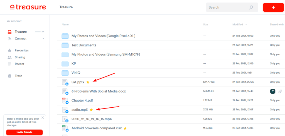The width and height of the screenshot is (285, 136).
Task: Click the Treasure logo in header
Action: [x=28, y=7]
